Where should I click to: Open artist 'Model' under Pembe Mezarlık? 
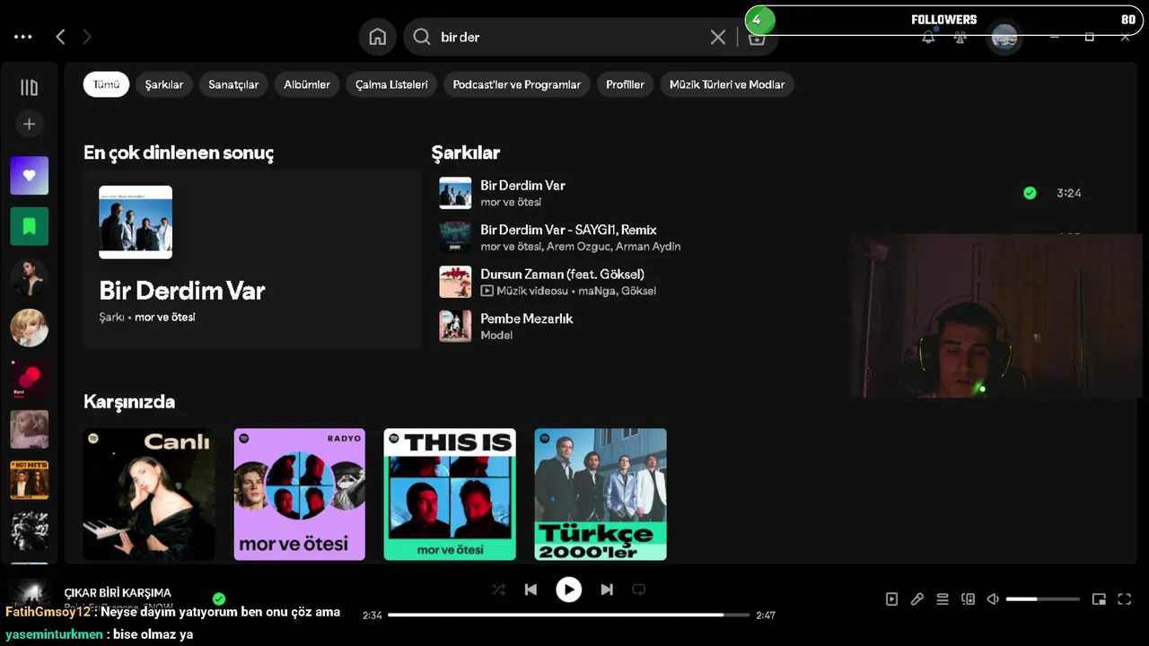tap(496, 335)
